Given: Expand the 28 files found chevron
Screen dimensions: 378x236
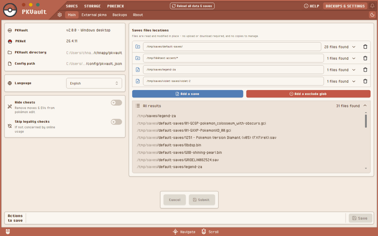Looking at the screenshot, I should pyautogui.click(x=354, y=47).
